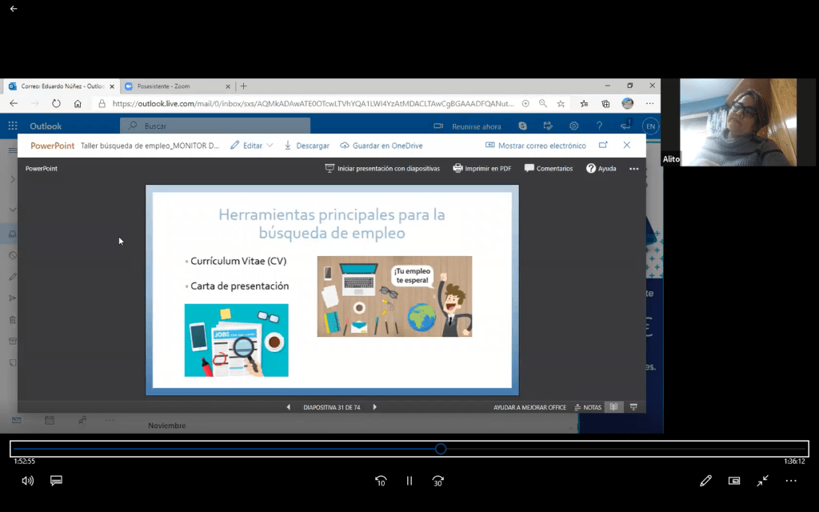The width and height of the screenshot is (819, 512).
Task: Open the Posasistente - Zoom browser tab
Action: (x=170, y=86)
